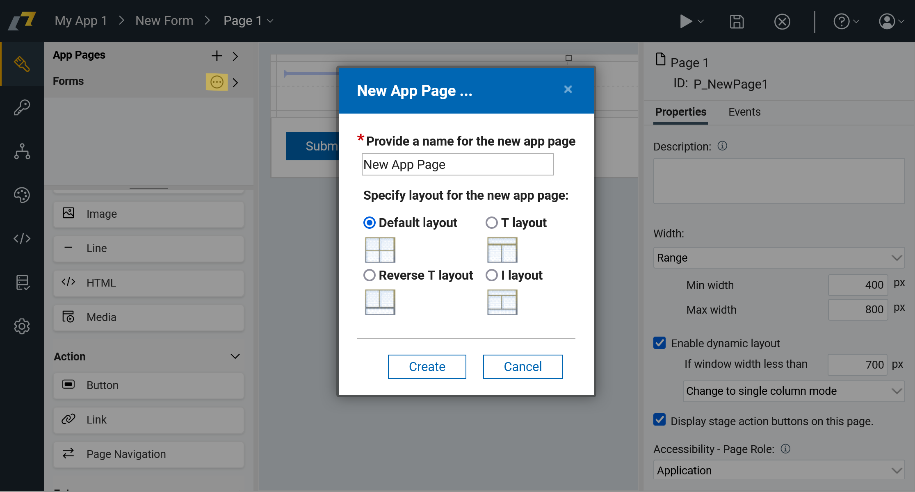Open the Width Range dropdown
This screenshot has height=492, width=915.
point(778,258)
